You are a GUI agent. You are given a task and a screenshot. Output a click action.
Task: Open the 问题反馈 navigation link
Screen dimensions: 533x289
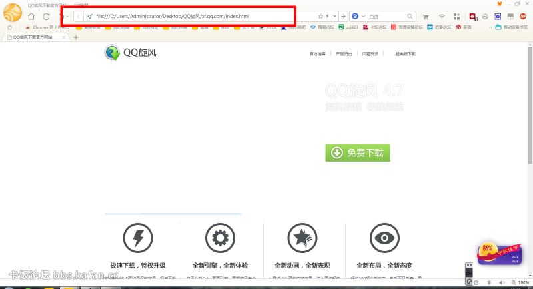tap(370, 54)
